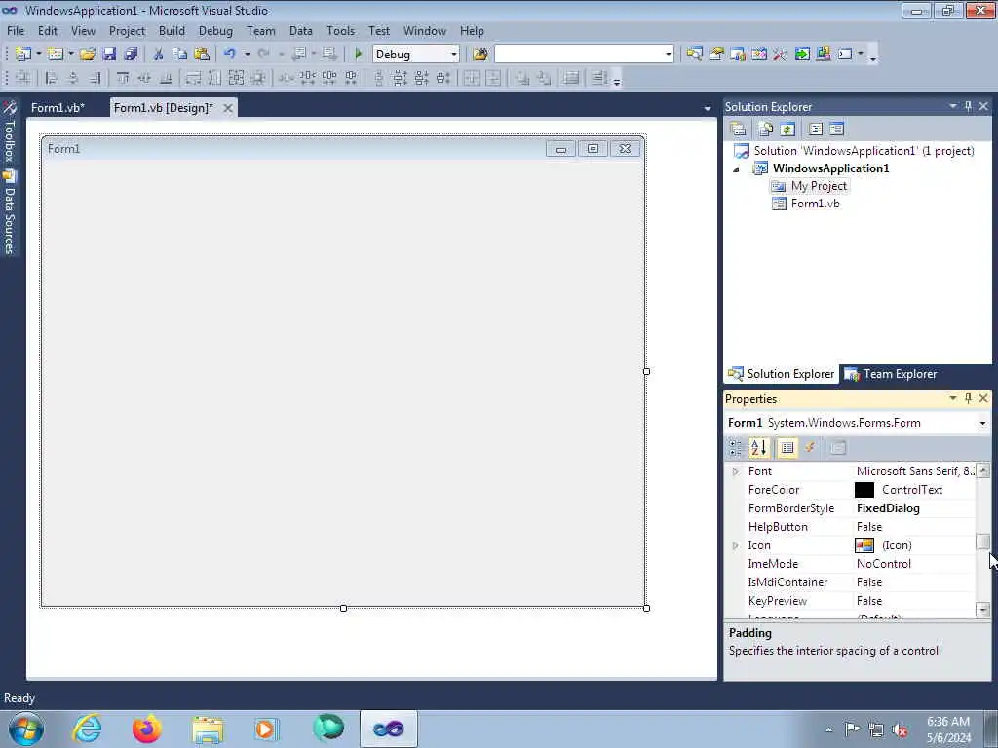Image resolution: width=998 pixels, height=748 pixels.
Task: Collapse the WindowsApplication1 project node
Action: point(737,169)
